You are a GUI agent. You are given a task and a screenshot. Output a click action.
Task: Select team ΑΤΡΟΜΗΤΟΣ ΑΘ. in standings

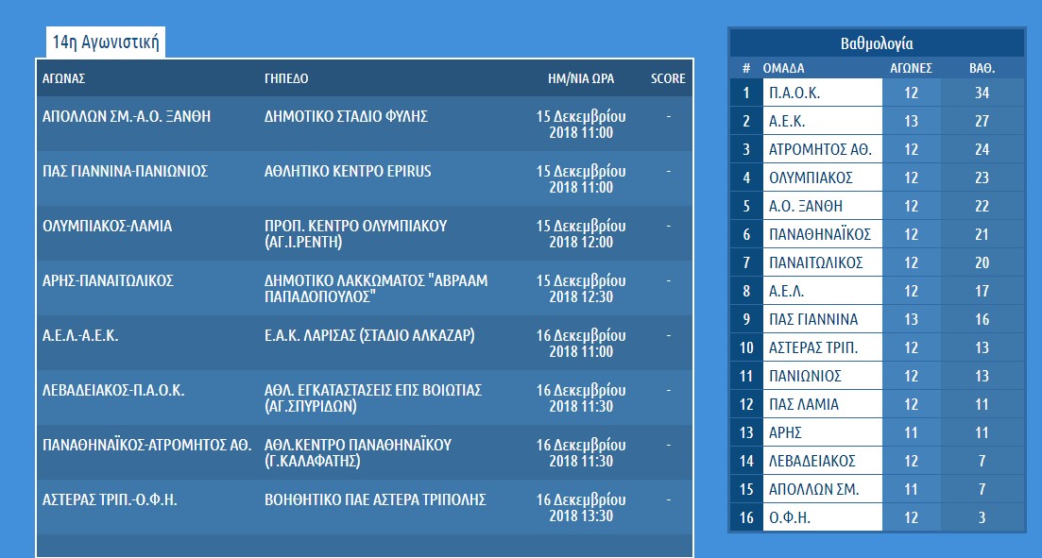822,149
